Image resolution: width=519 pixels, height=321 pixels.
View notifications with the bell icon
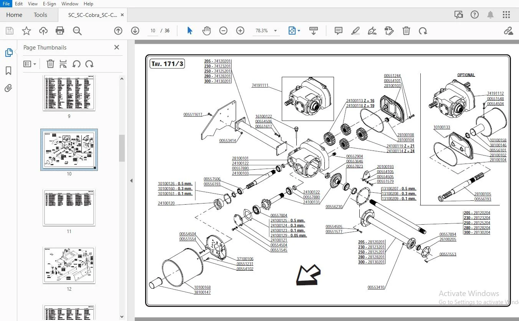coord(490,15)
